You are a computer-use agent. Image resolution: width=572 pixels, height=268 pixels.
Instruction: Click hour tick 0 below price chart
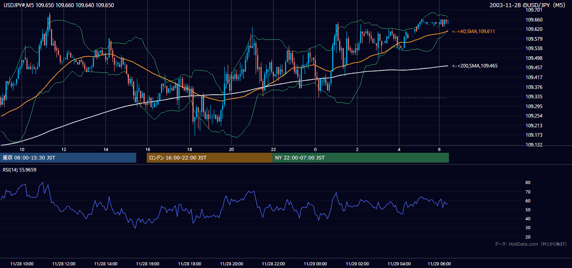point(315,149)
